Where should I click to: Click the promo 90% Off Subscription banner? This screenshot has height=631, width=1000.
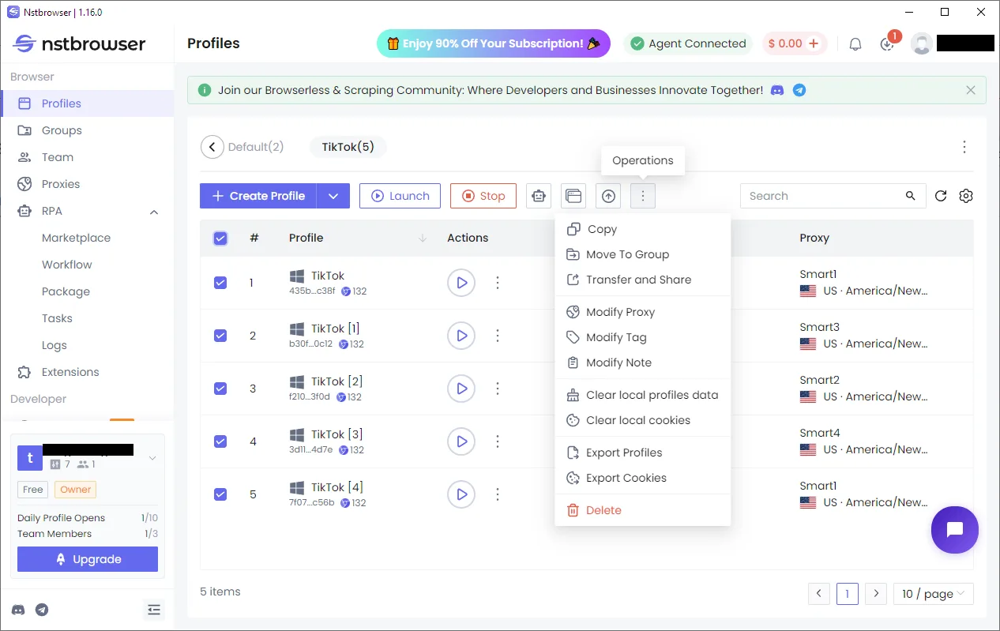(494, 43)
